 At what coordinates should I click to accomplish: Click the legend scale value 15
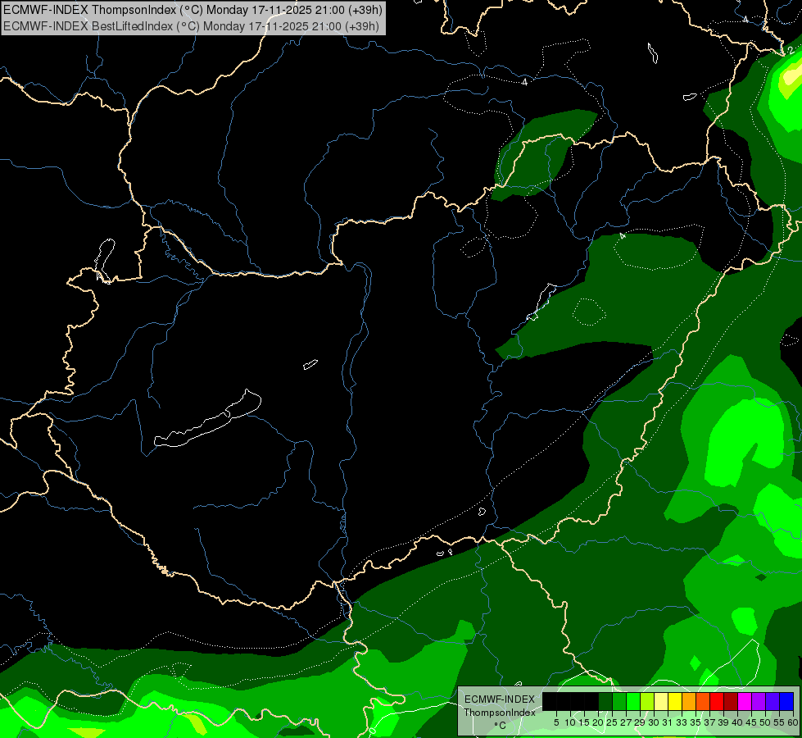click(584, 722)
